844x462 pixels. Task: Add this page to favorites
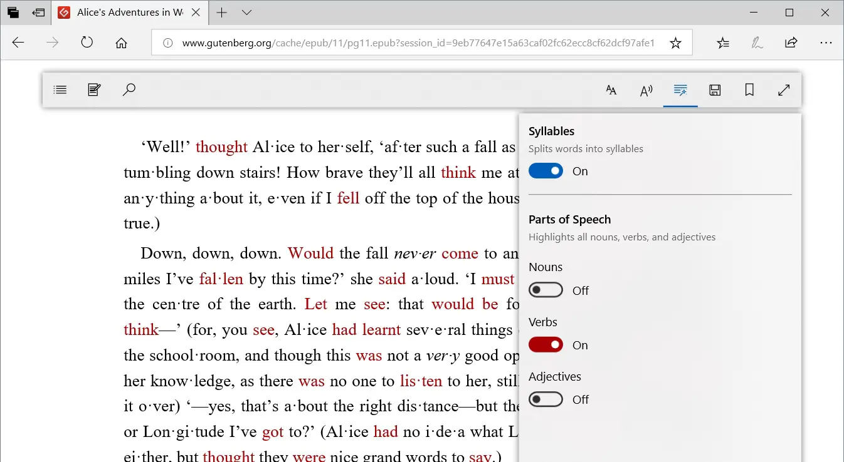(675, 43)
